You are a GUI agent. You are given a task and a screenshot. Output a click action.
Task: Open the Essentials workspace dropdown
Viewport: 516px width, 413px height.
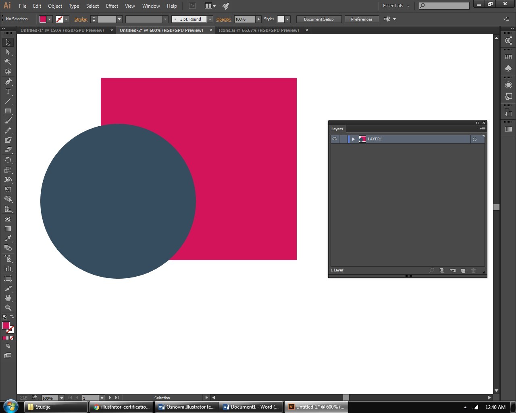click(396, 6)
